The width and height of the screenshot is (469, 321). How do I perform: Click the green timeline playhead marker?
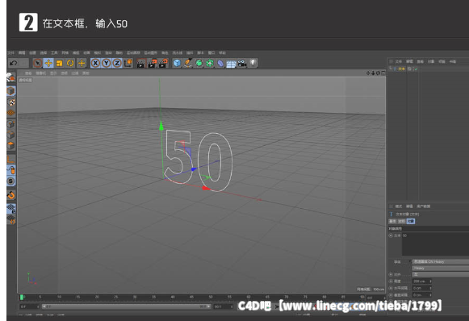[22, 297]
